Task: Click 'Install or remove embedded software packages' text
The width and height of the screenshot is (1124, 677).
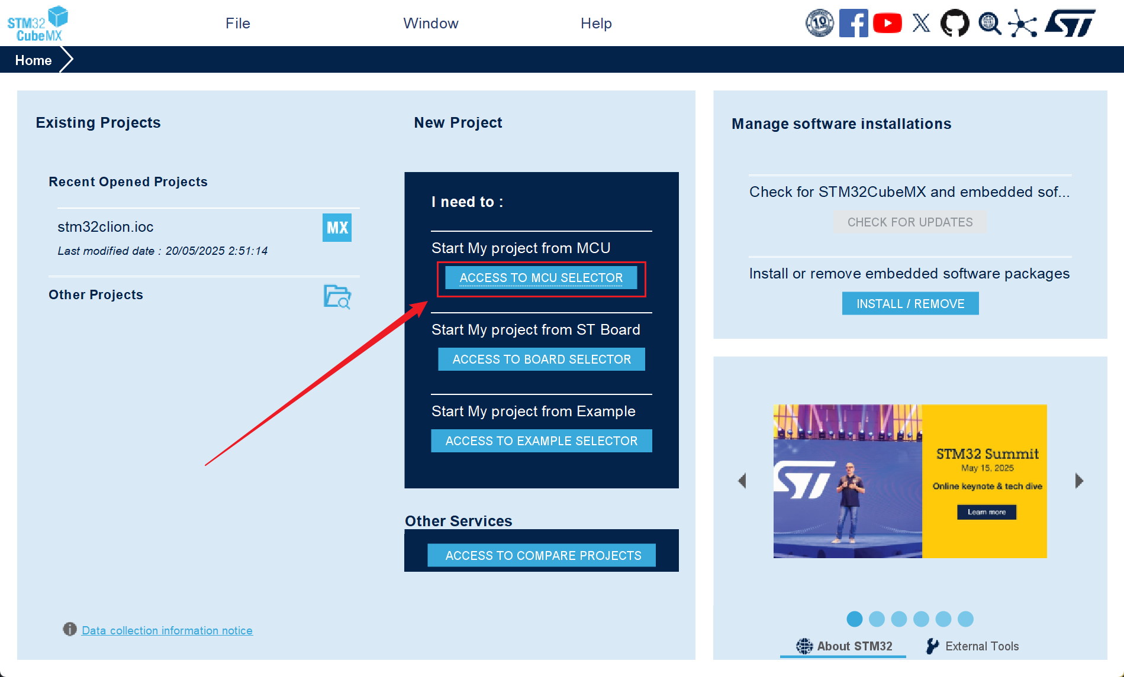Action: [910, 274]
